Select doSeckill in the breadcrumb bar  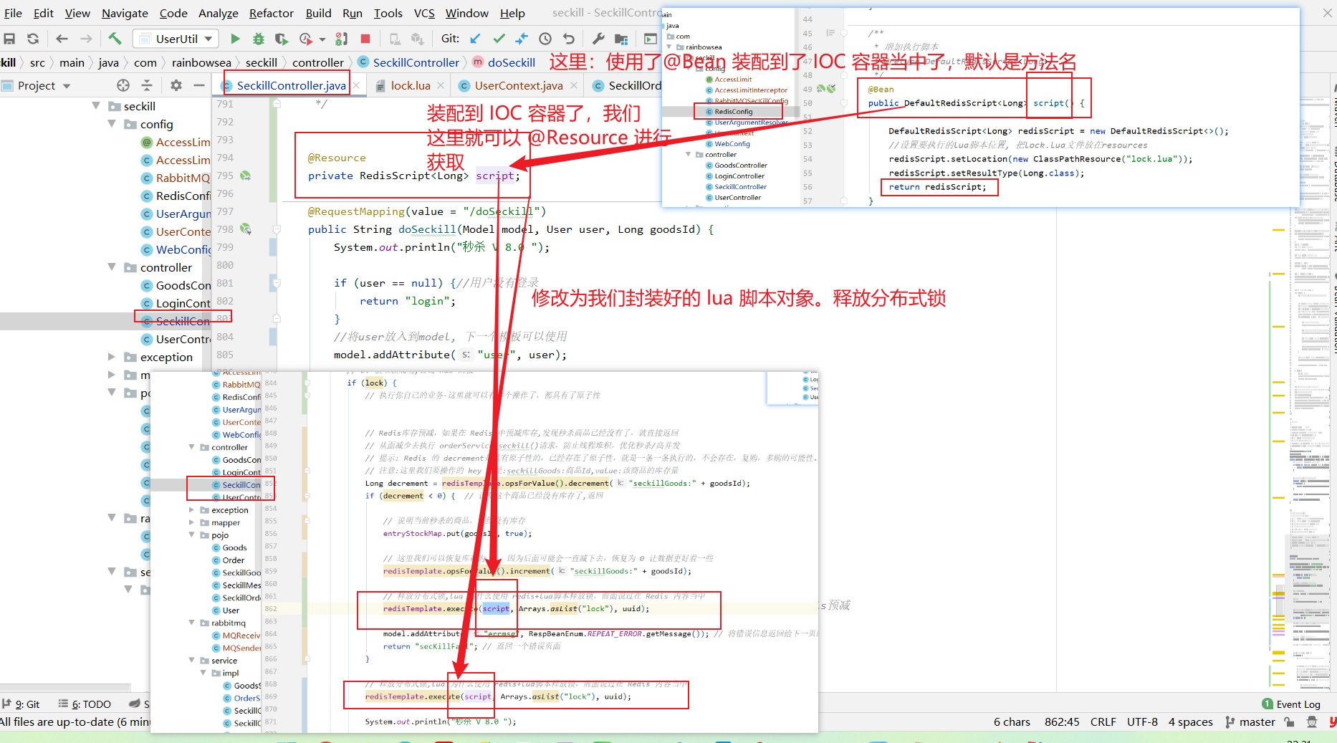click(512, 62)
